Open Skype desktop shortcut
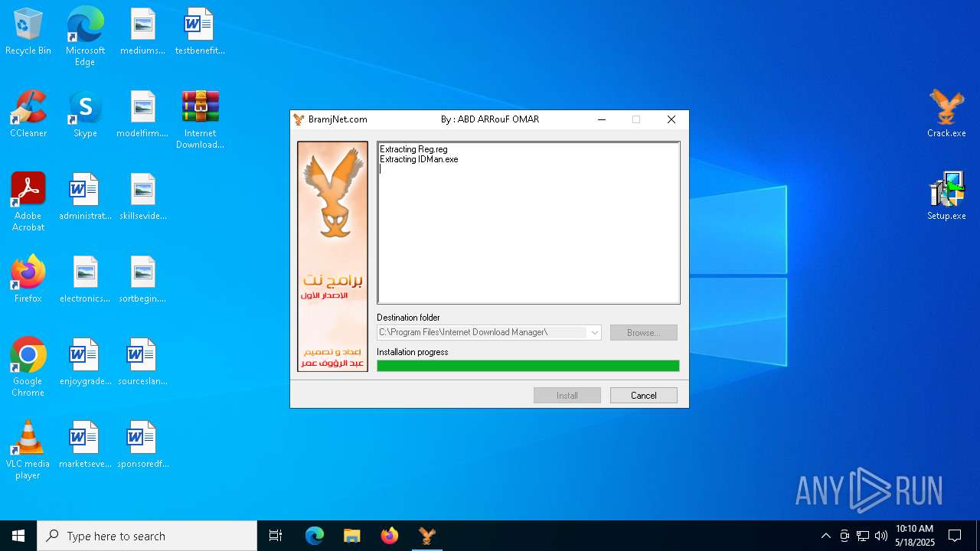 pyautogui.click(x=85, y=115)
